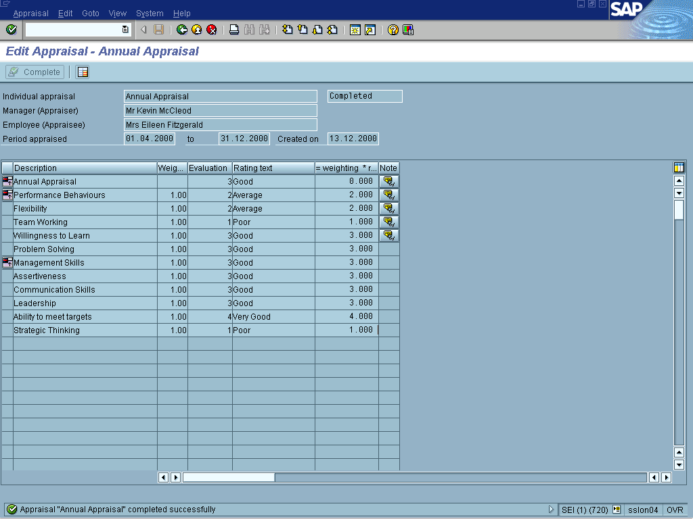
Task: Open the Help menu
Action: click(x=181, y=14)
